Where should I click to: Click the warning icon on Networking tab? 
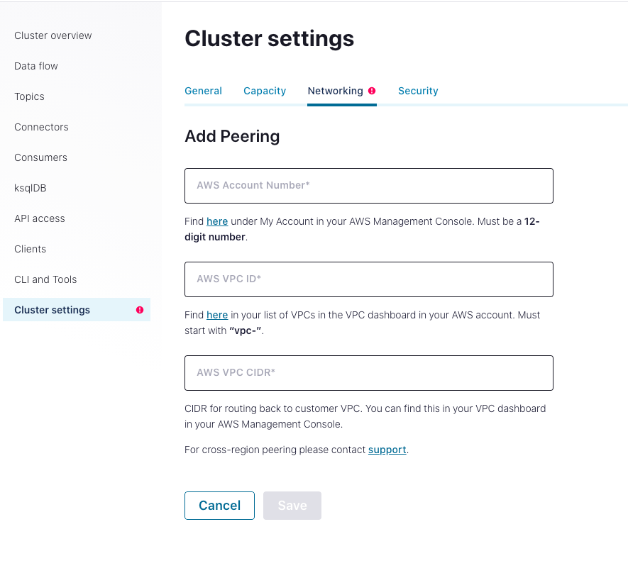coord(372,91)
